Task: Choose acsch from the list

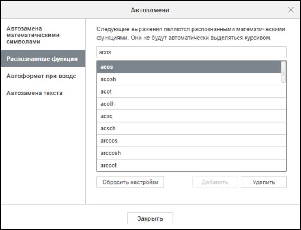Action: (x=192, y=128)
